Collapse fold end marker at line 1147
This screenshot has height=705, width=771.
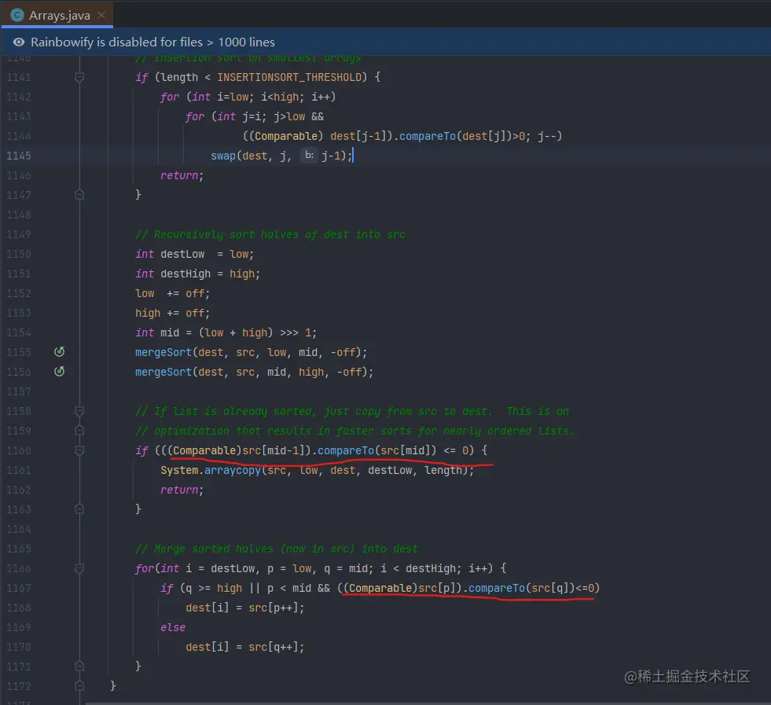point(79,195)
